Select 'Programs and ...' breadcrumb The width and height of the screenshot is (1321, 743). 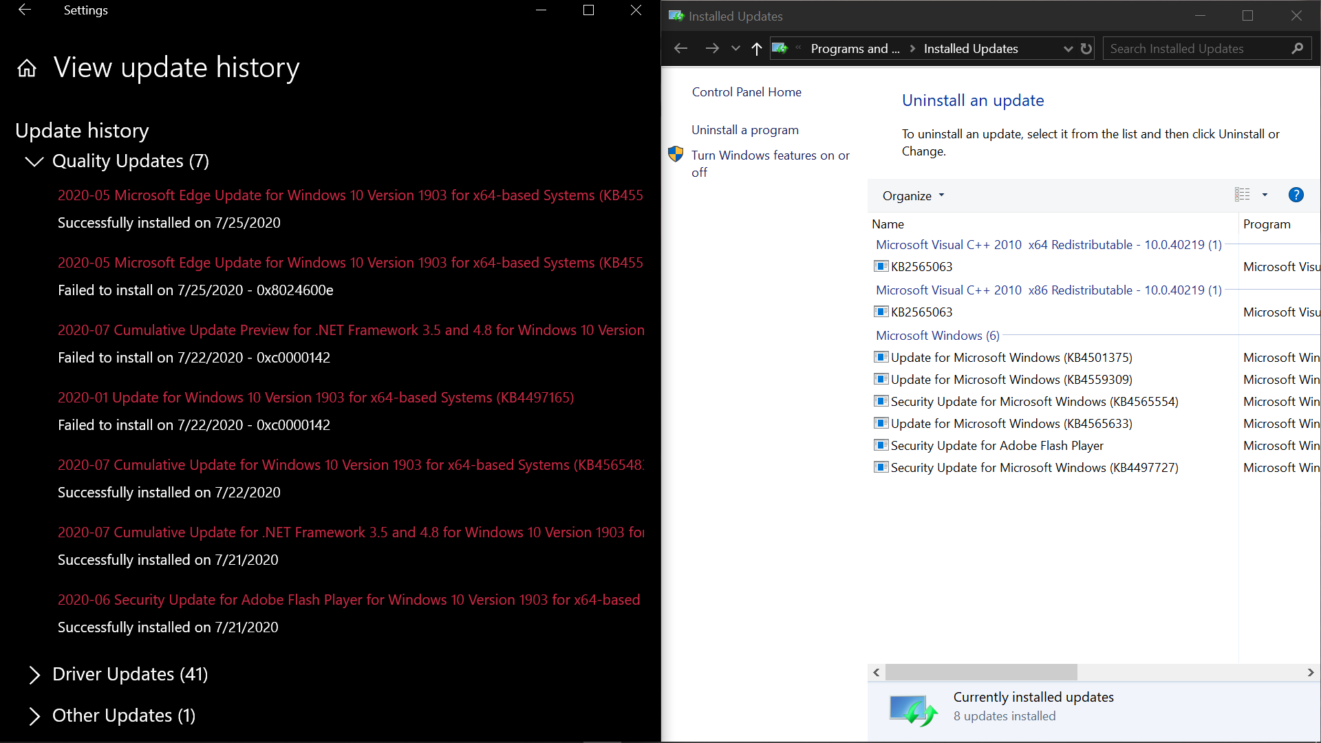(x=855, y=49)
